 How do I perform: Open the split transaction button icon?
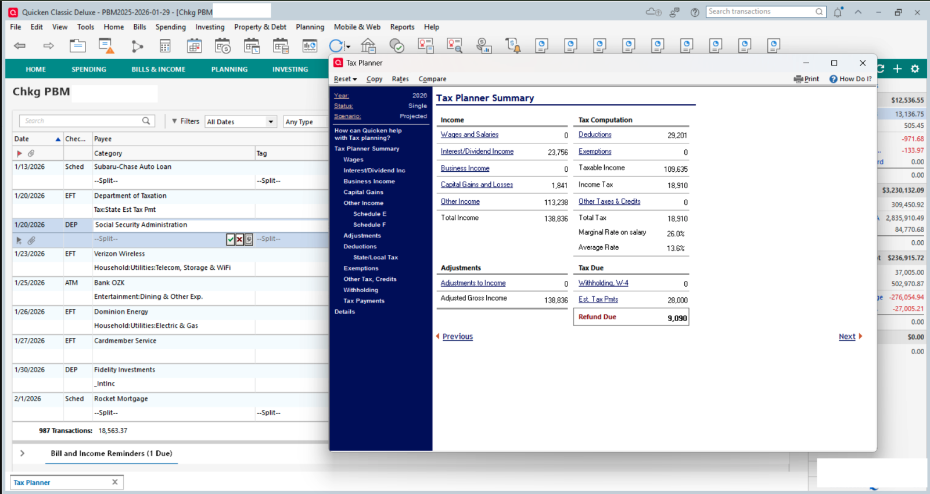coord(249,239)
